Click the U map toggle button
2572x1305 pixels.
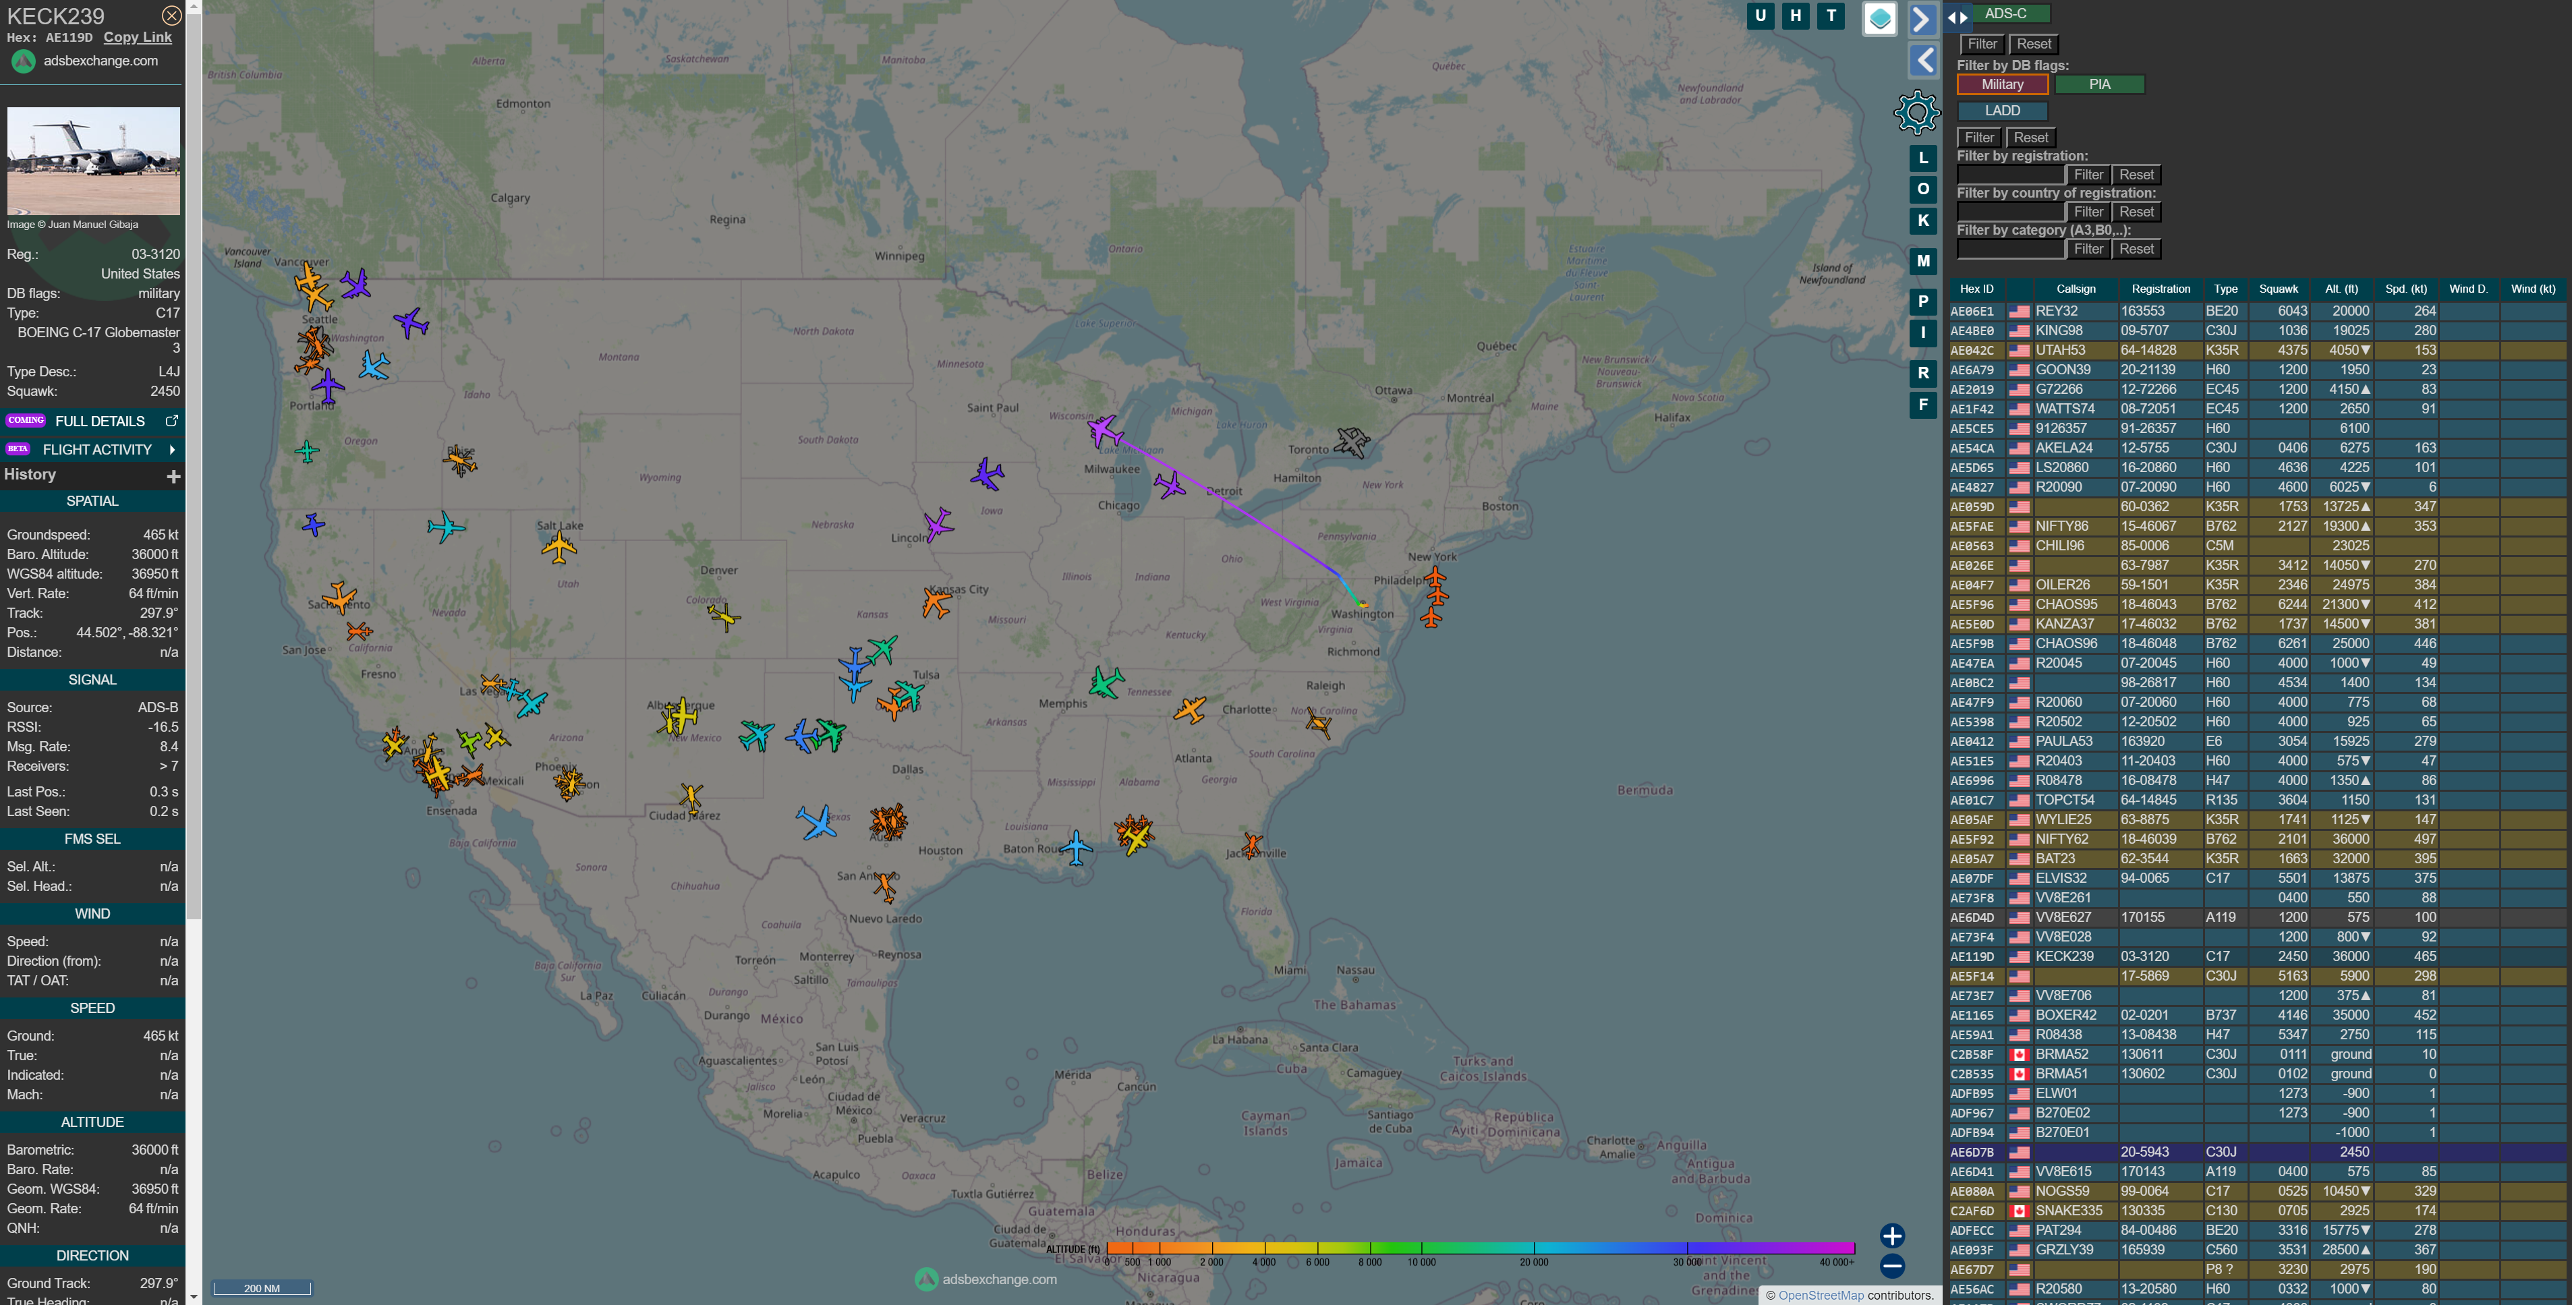[1761, 15]
